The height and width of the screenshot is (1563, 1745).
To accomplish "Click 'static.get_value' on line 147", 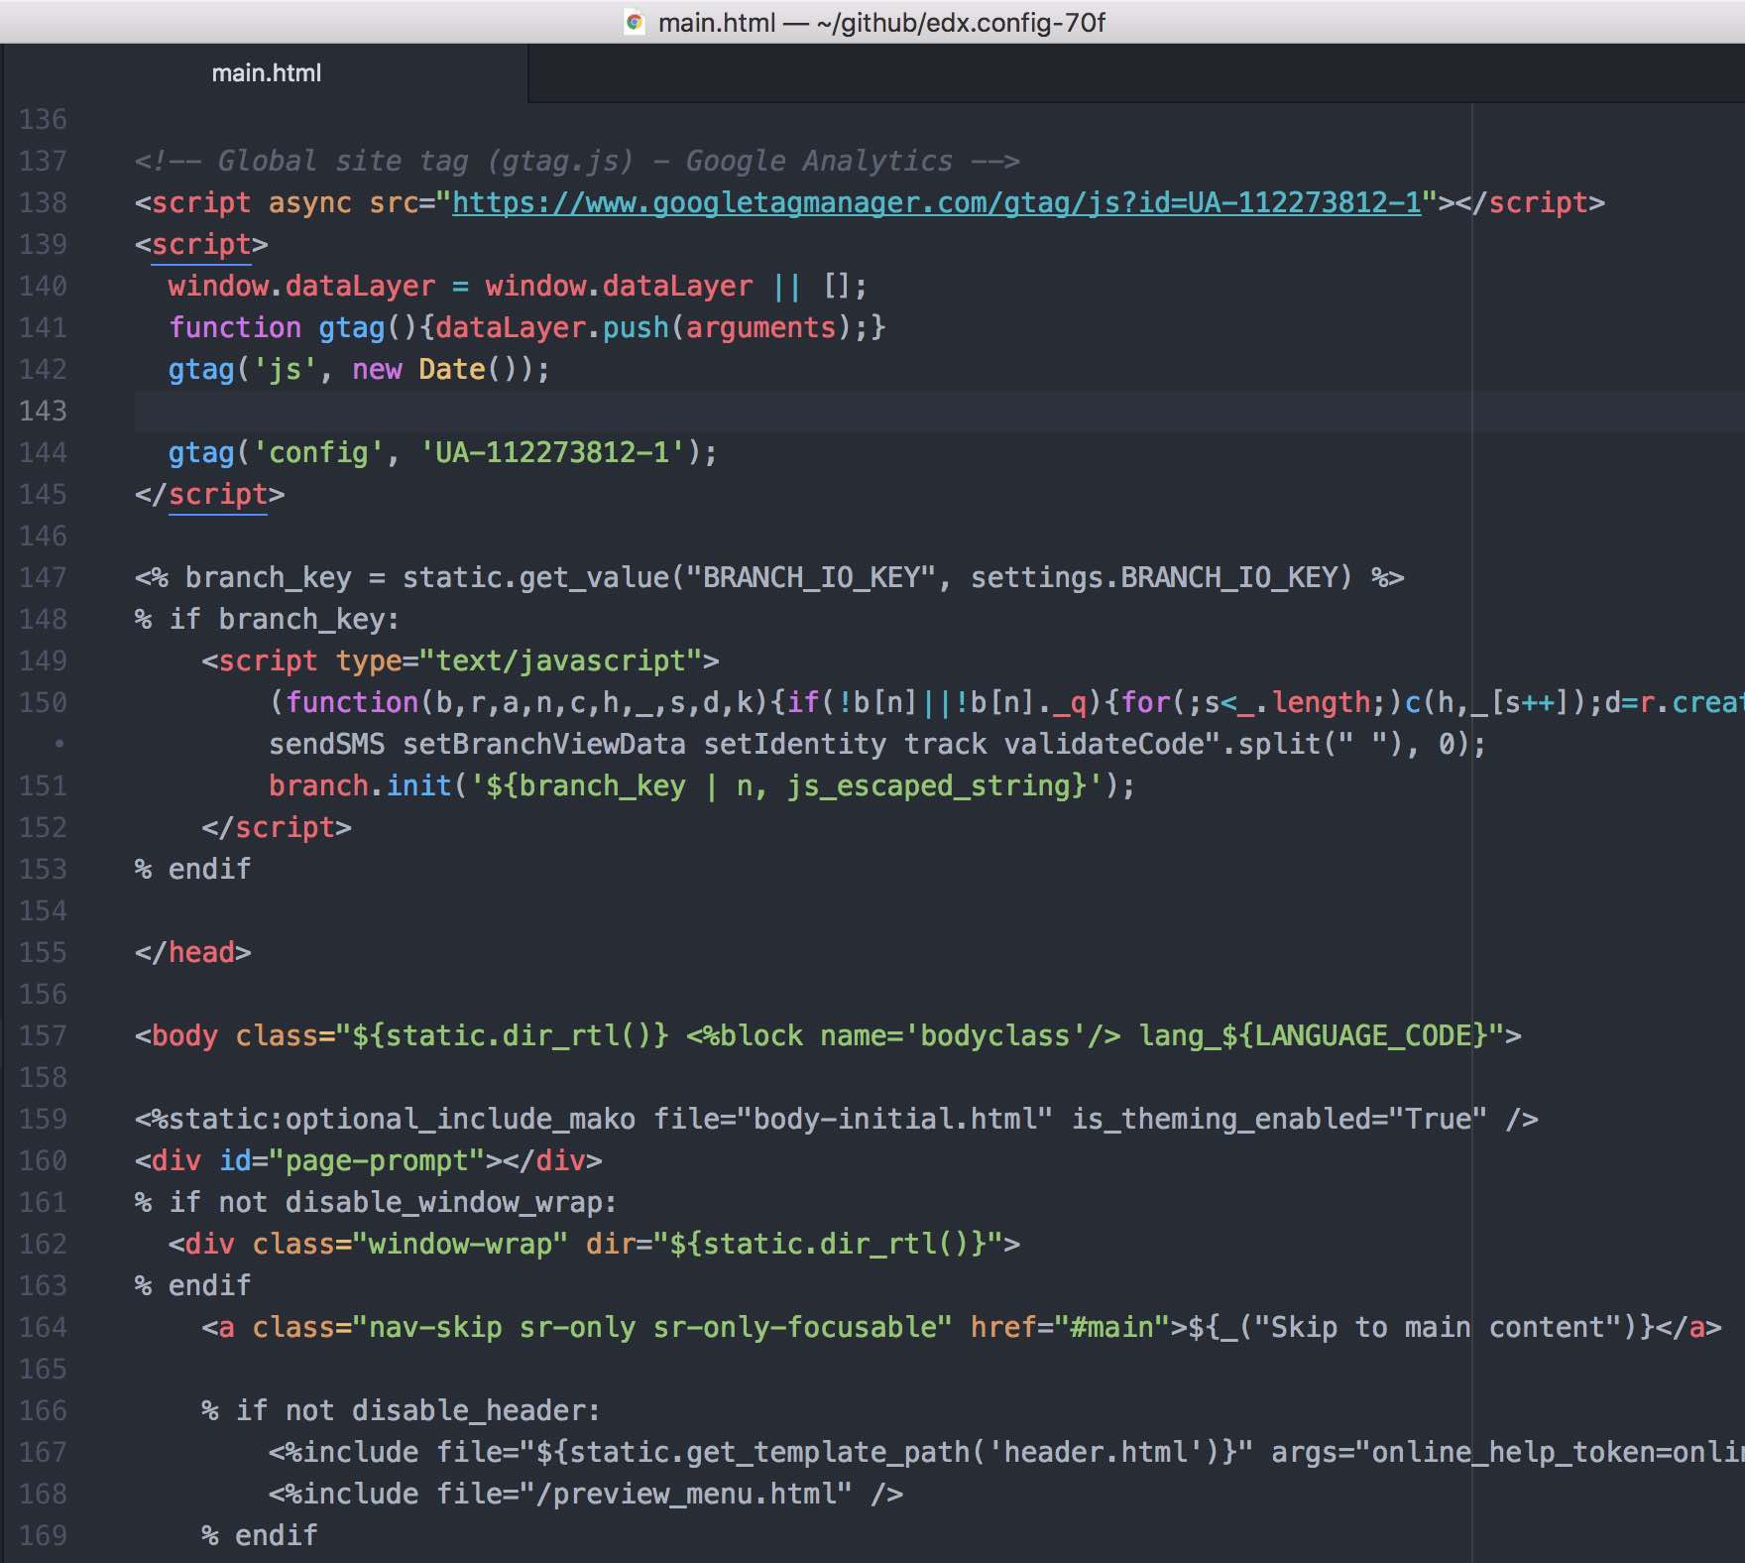I will tap(535, 577).
